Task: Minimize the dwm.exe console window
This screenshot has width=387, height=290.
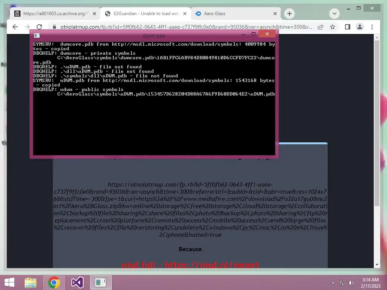Action: 243,34
